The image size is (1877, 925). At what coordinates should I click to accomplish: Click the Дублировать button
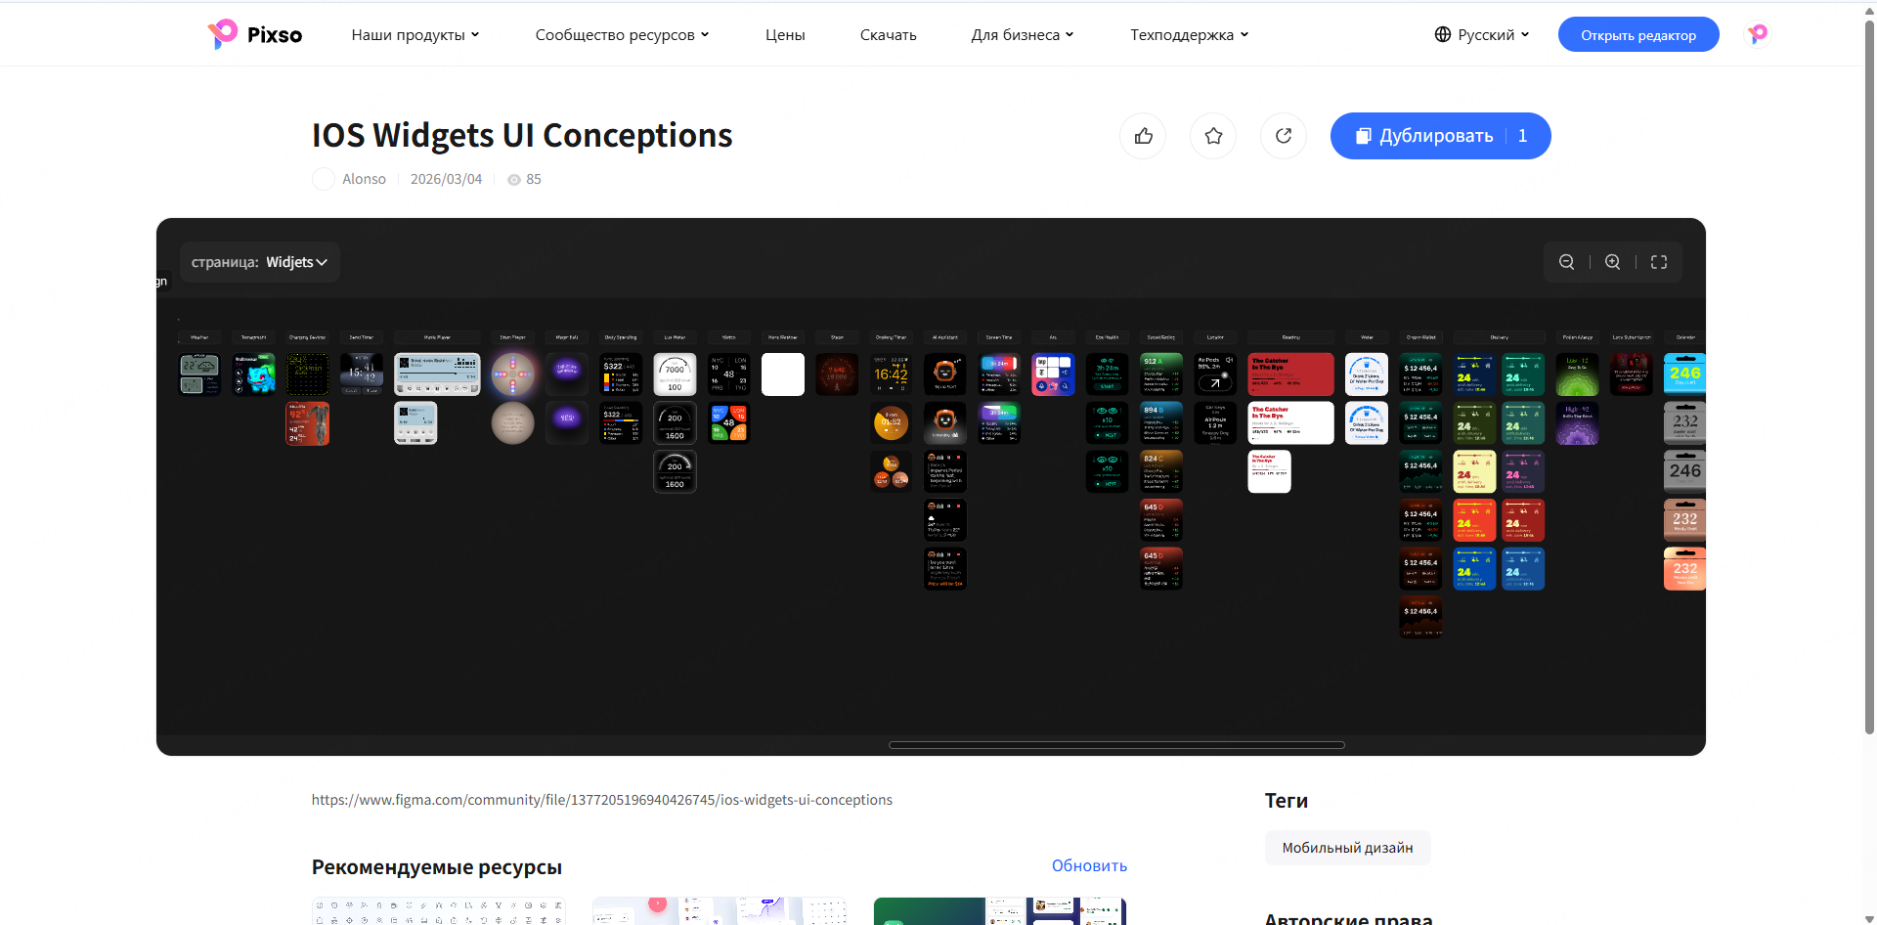(x=1440, y=136)
